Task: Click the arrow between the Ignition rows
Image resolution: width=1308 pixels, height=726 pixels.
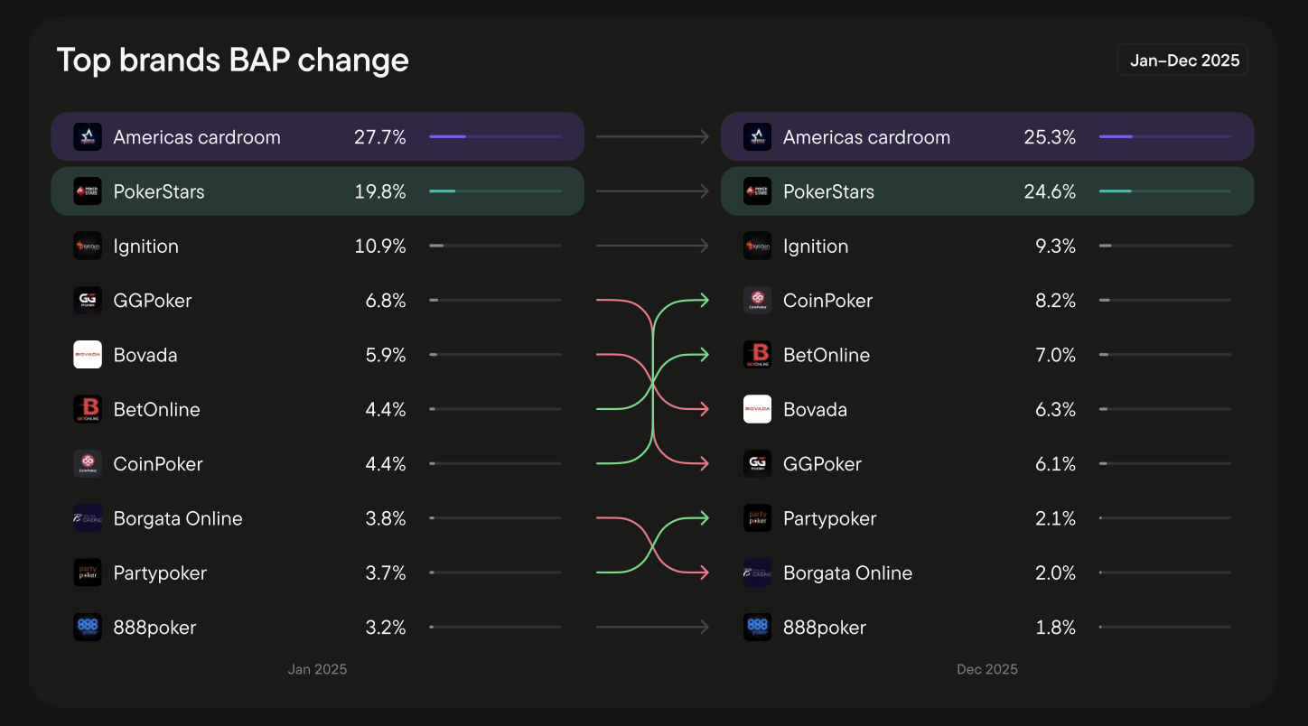Action: (x=652, y=246)
